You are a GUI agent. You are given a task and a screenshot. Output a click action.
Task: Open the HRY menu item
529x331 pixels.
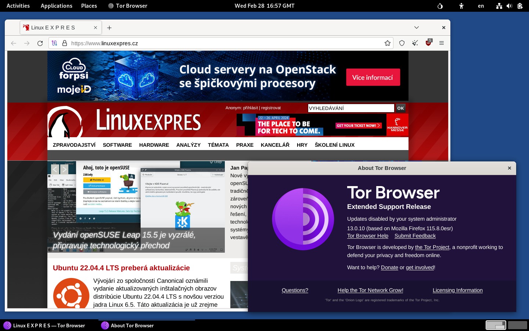(302, 145)
